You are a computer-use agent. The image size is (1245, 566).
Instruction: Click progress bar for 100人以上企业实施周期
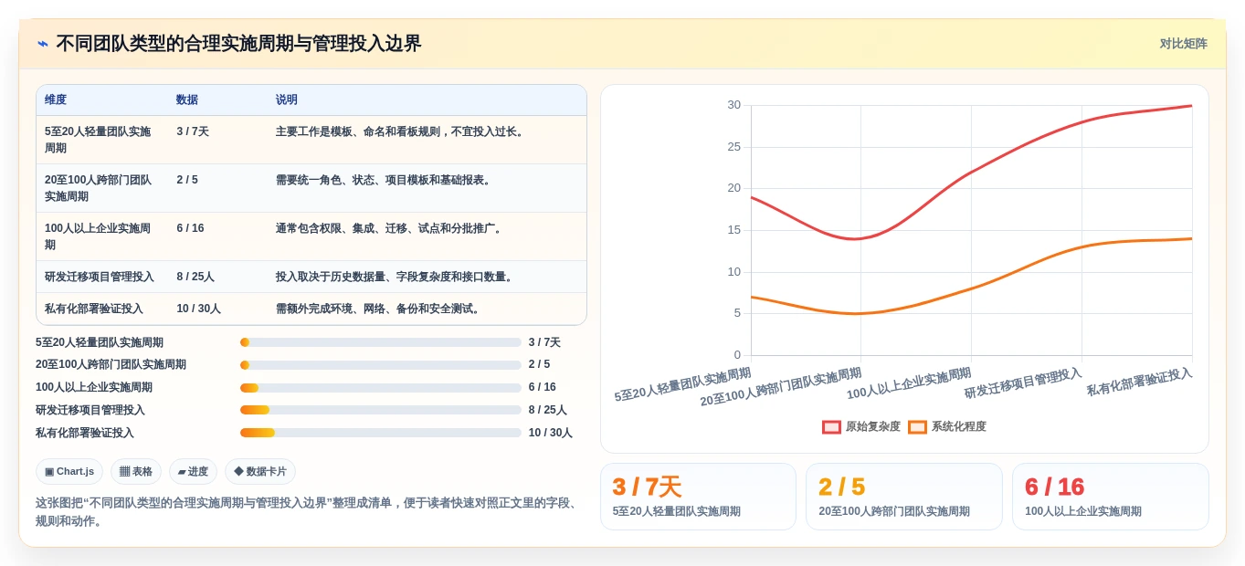click(x=381, y=388)
